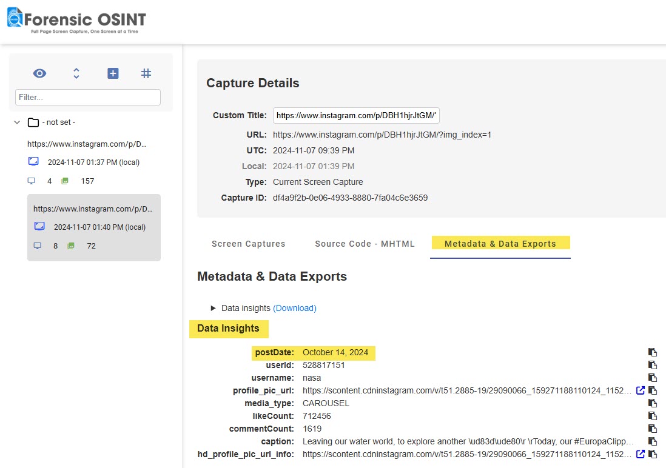This screenshot has width=666, height=468.
Task: Open profile_pic_url in external link
Action: click(640, 390)
